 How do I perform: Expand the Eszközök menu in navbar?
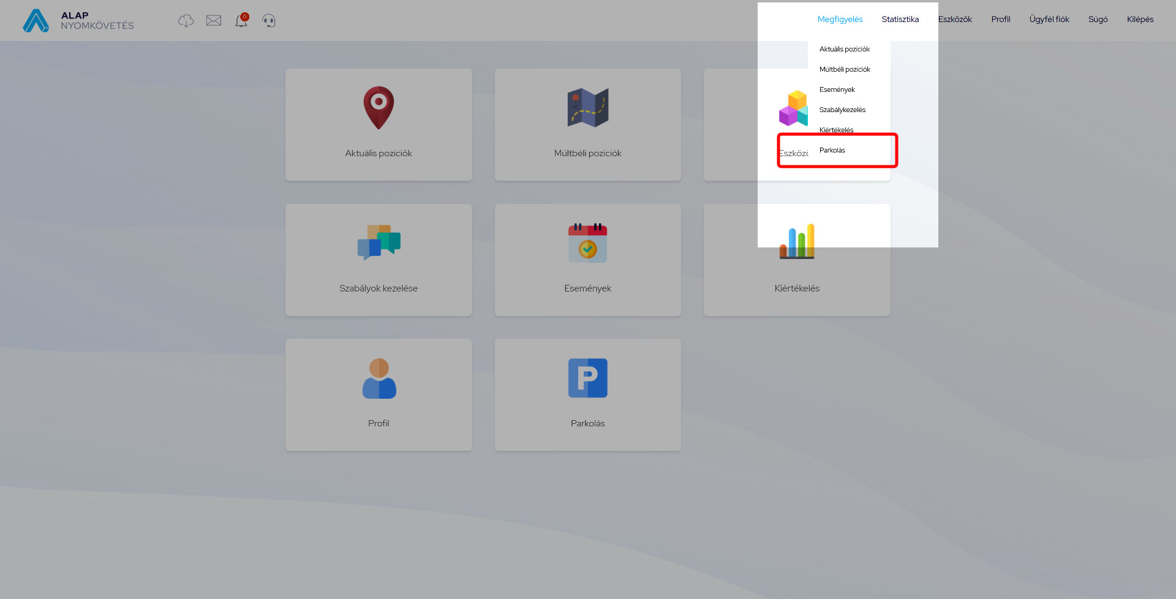(955, 20)
